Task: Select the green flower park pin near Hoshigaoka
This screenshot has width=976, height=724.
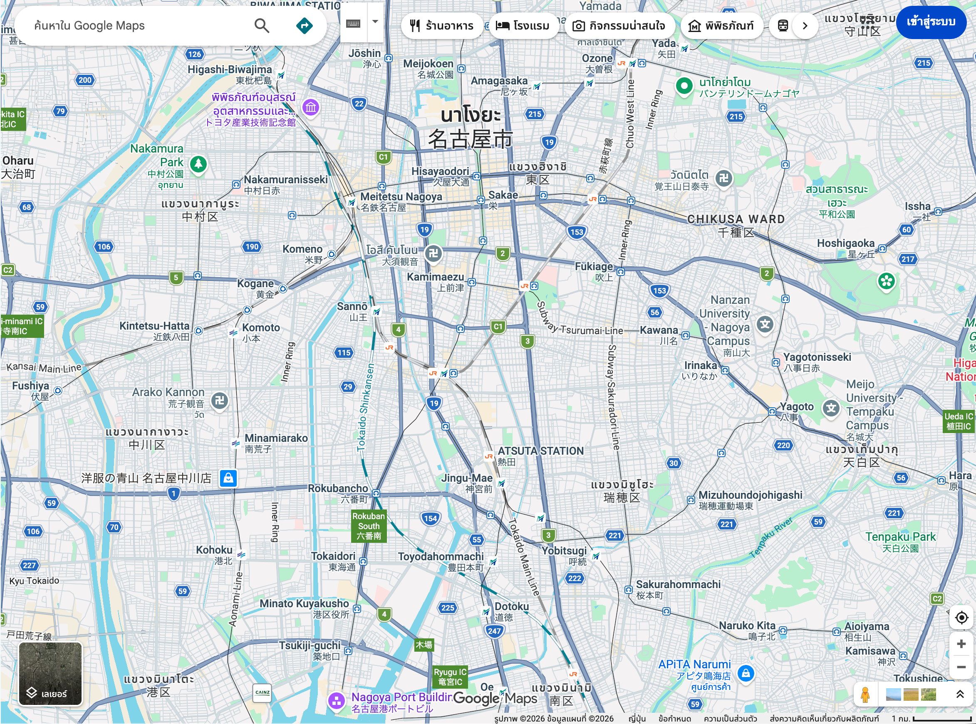Action: tap(886, 281)
